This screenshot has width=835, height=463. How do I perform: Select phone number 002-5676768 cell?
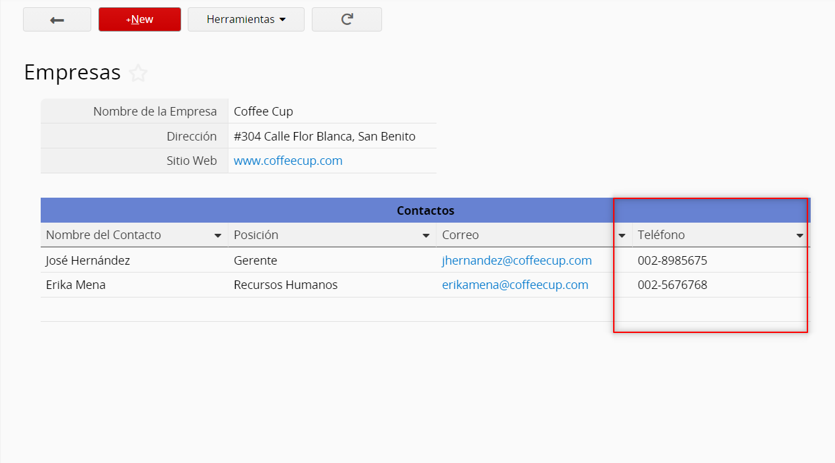coord(672,285)
